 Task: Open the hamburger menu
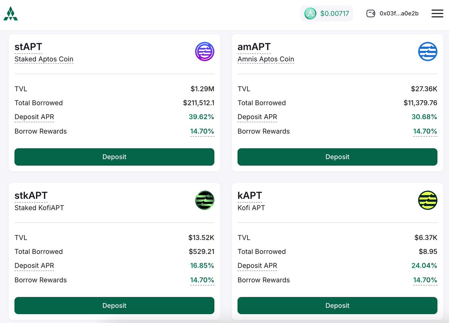pyautogui.click(x=437, y=13)
